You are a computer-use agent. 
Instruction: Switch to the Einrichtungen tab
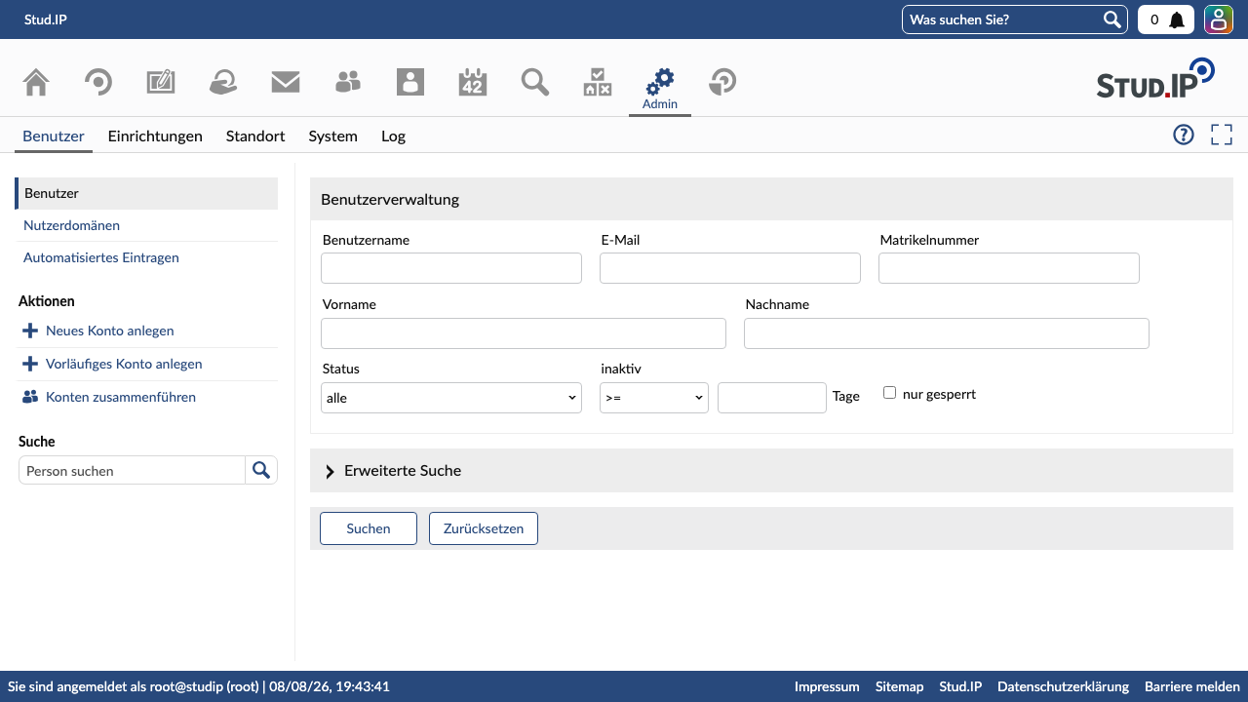[155, 136]
